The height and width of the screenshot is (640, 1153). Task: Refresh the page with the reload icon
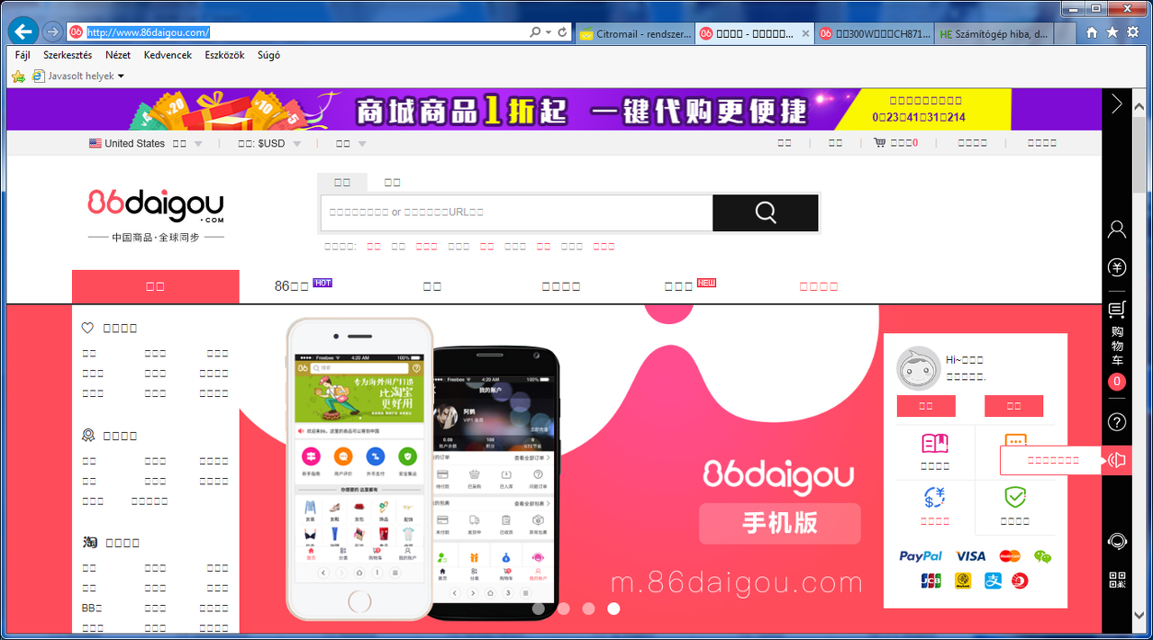coord(563,32)
